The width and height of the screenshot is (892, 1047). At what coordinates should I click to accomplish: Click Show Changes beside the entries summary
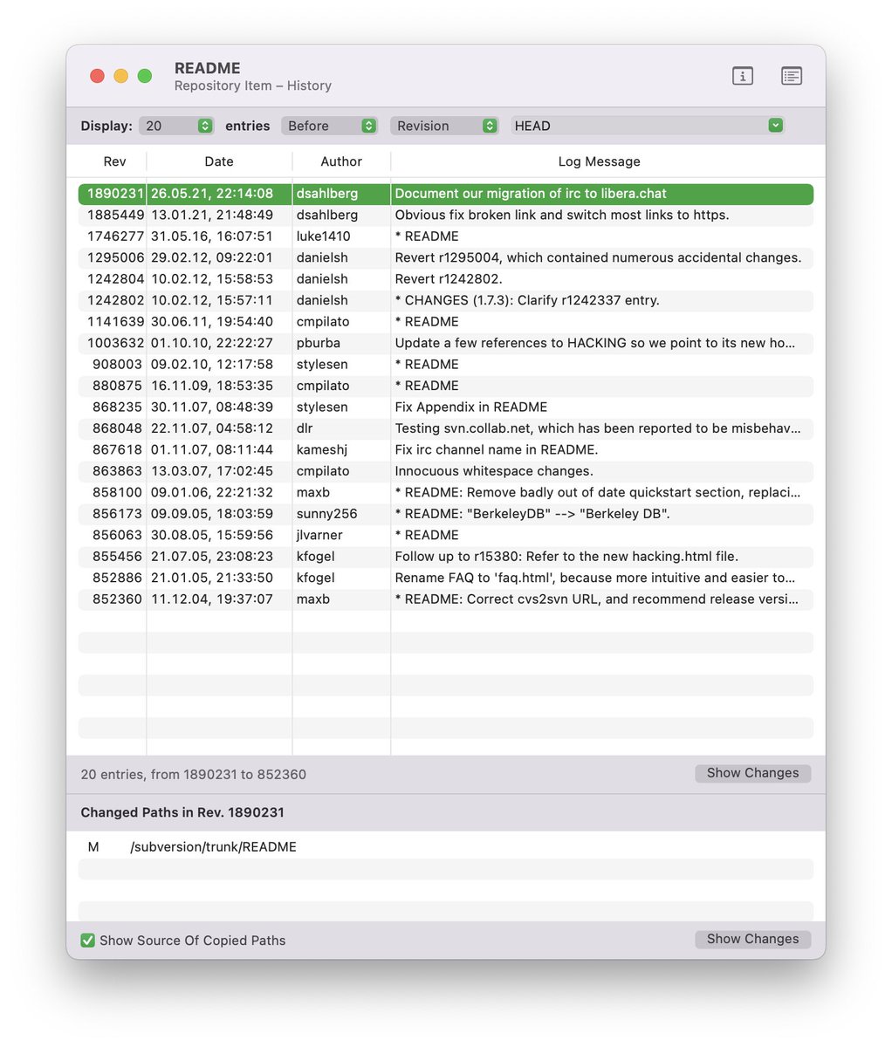[753, 773]
